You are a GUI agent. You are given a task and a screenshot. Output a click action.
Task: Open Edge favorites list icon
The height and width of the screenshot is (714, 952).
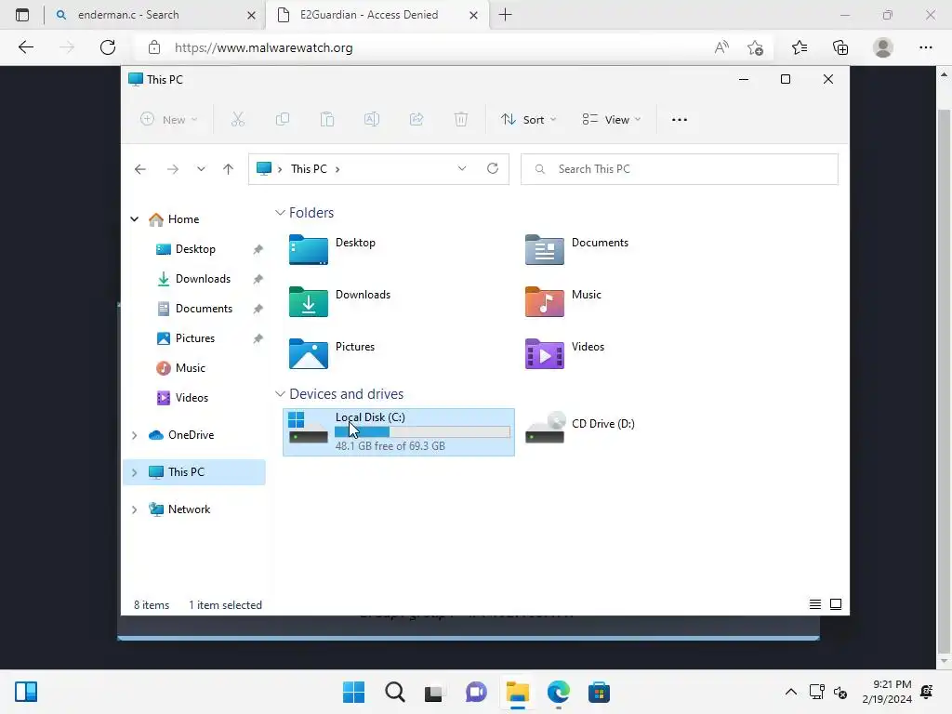tap(800, 47)
